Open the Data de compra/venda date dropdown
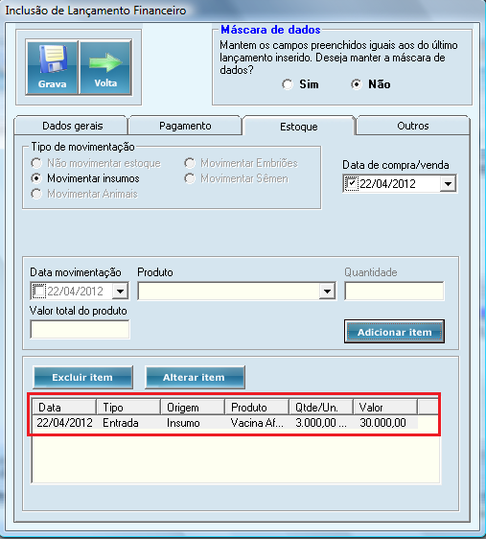 pyautogui.click(x=448, y=183)
